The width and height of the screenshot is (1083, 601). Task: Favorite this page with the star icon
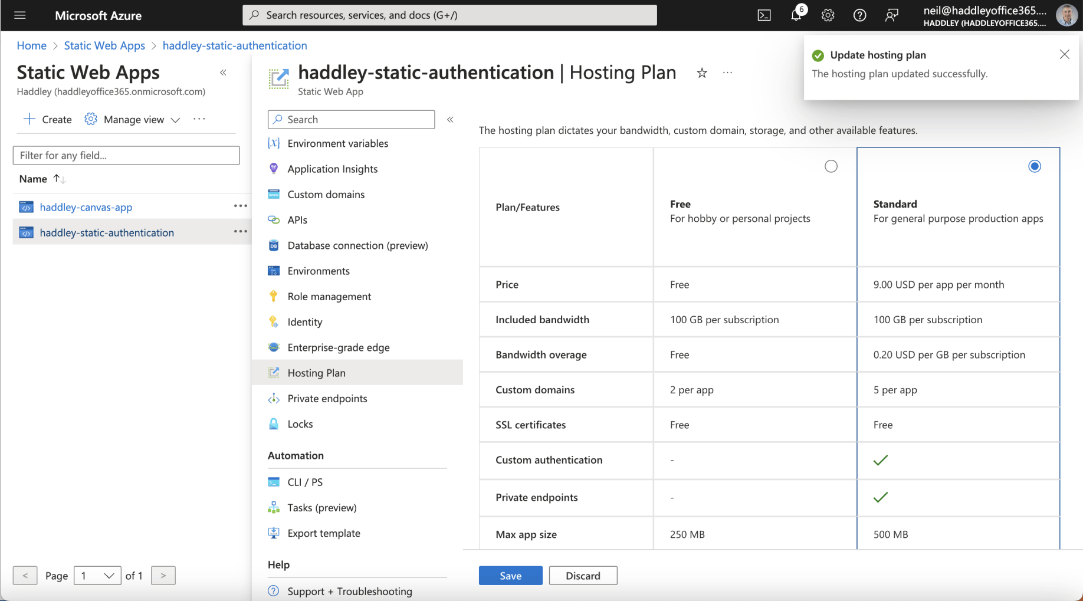pos(701,73)
